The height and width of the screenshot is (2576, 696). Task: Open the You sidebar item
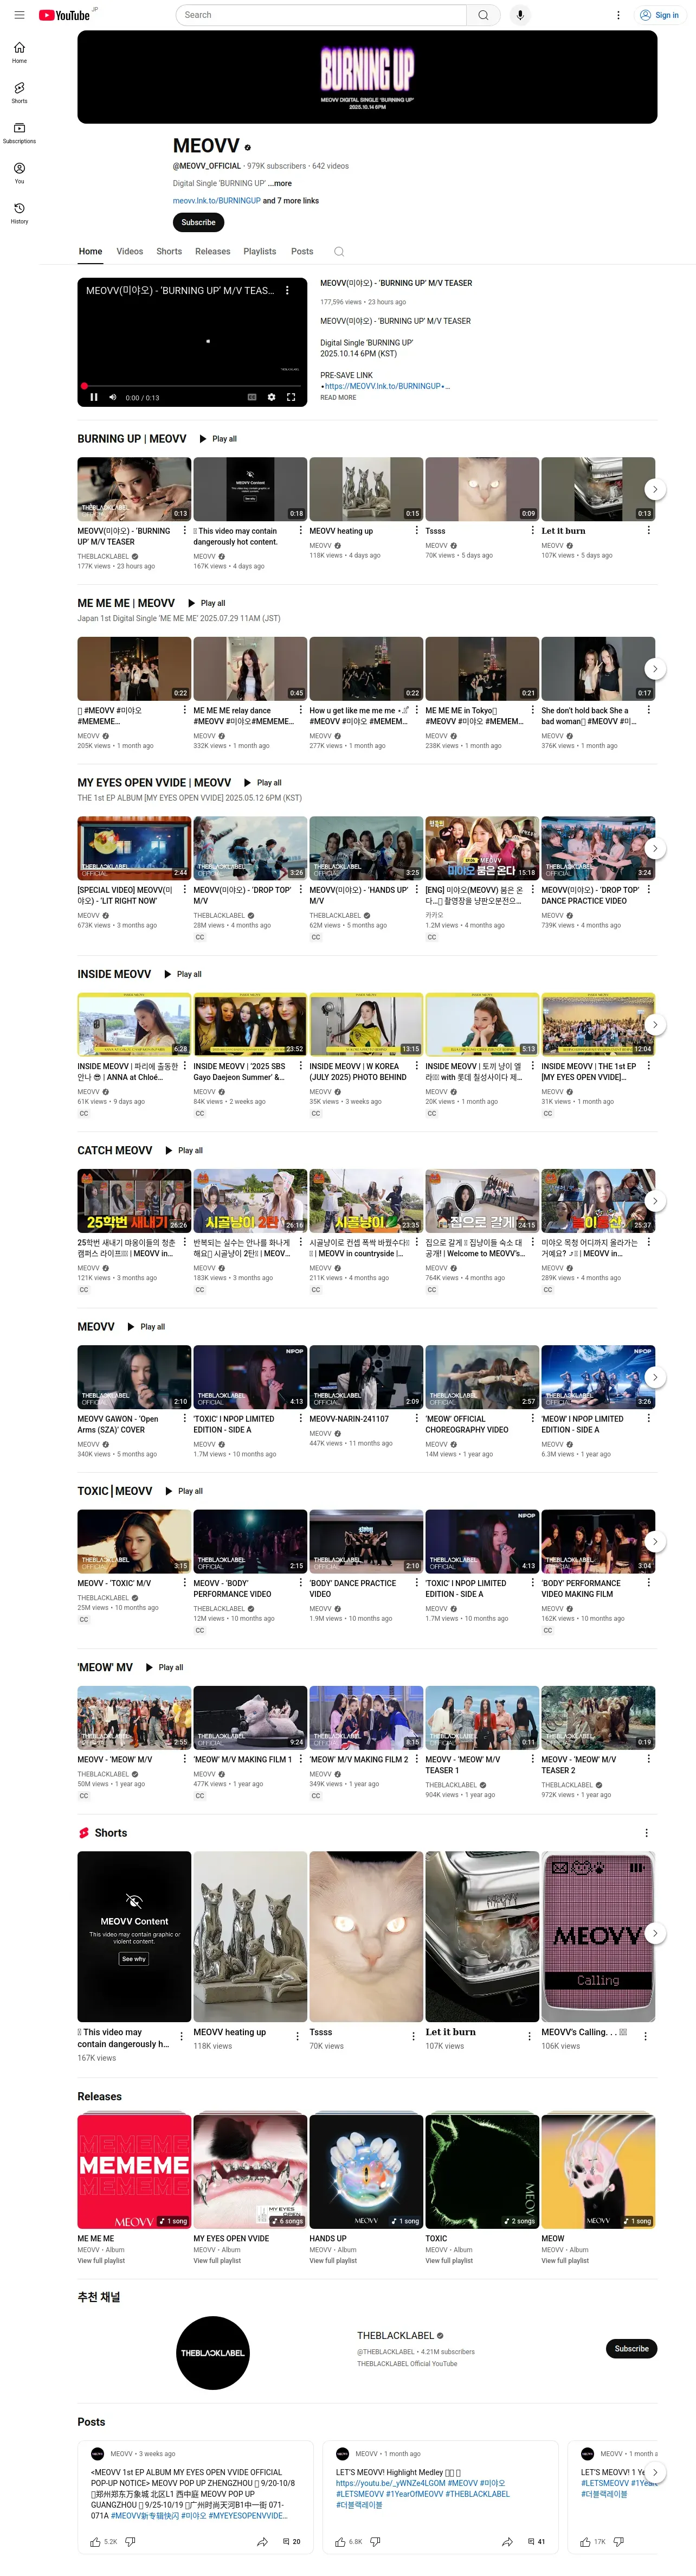click(x=19, y=173)
